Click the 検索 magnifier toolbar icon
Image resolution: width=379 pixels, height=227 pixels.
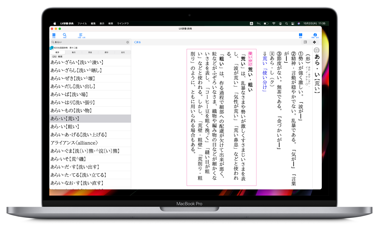pos(64,35)
